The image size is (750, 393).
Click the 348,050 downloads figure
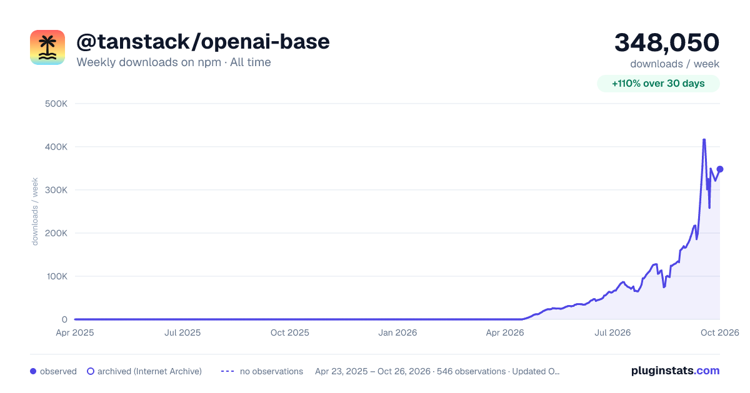(667, 42)
